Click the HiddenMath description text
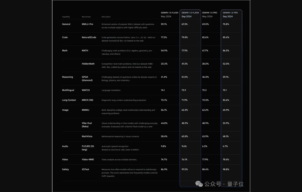The width and height of the screenshot is (302, 192). (x=127, y=66)
